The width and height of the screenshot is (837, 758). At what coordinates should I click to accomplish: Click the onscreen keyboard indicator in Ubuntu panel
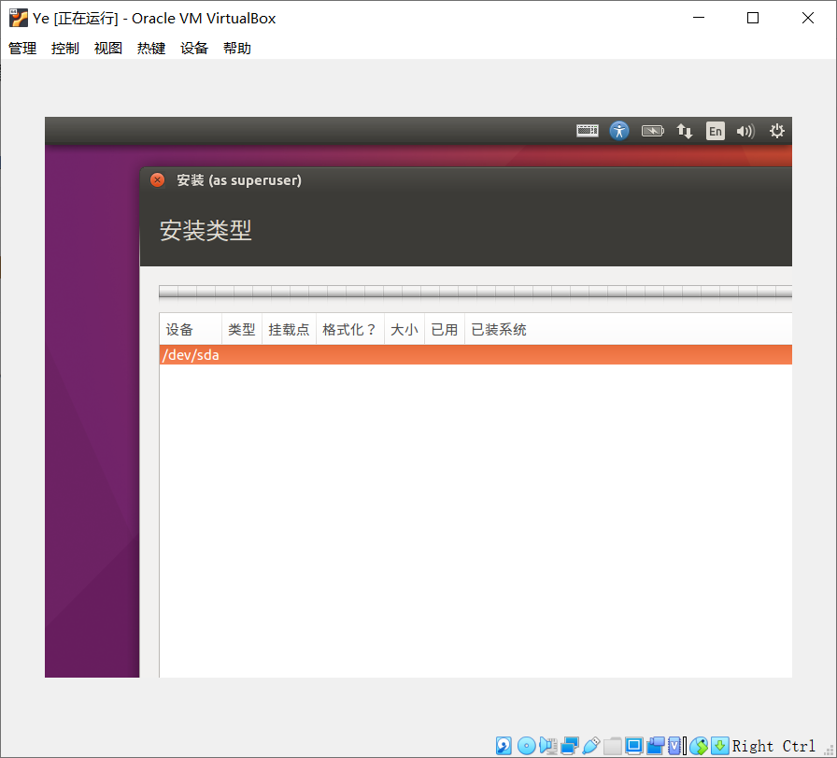pyautogui.click(x=588, y=131)
